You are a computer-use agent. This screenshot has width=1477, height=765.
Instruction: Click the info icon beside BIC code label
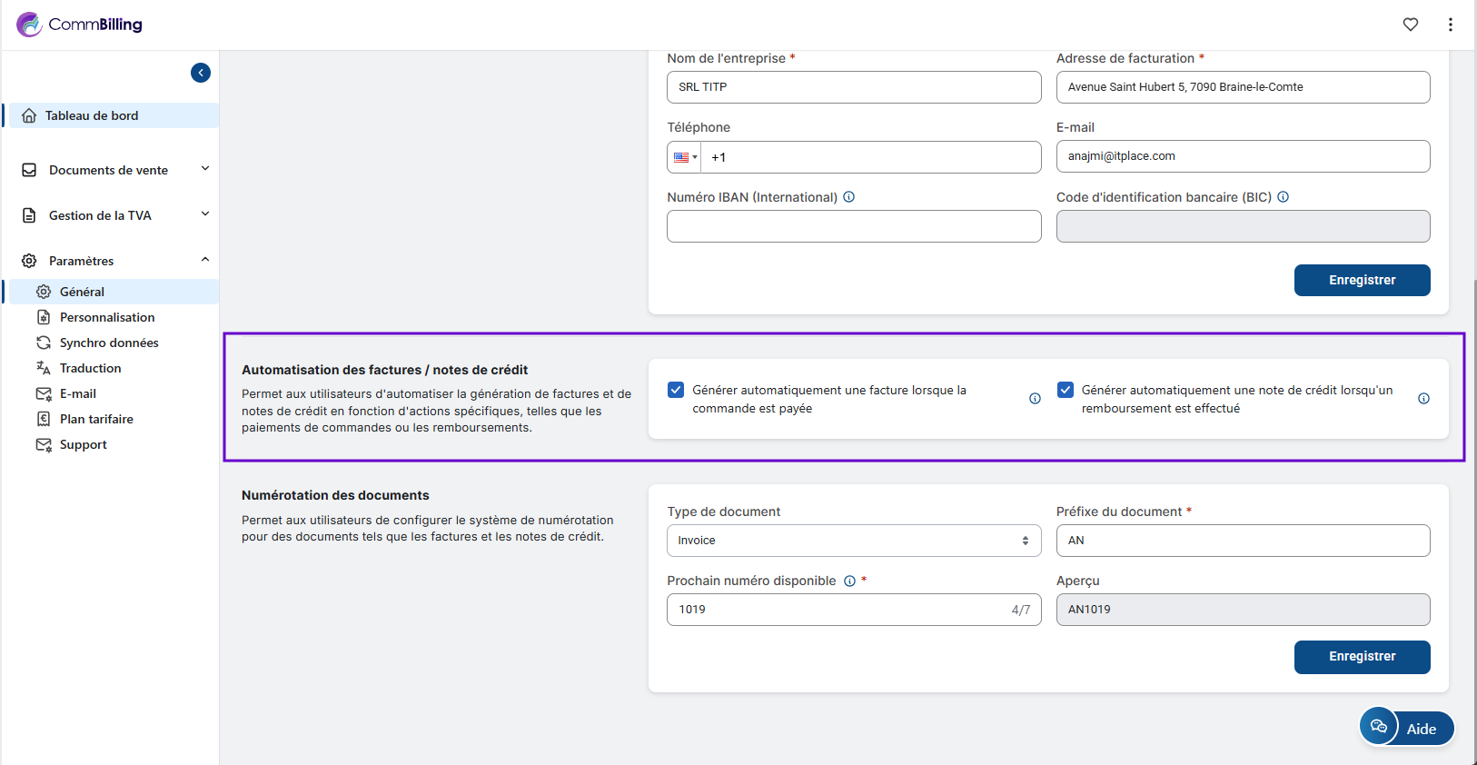[x=1283, y=197]
